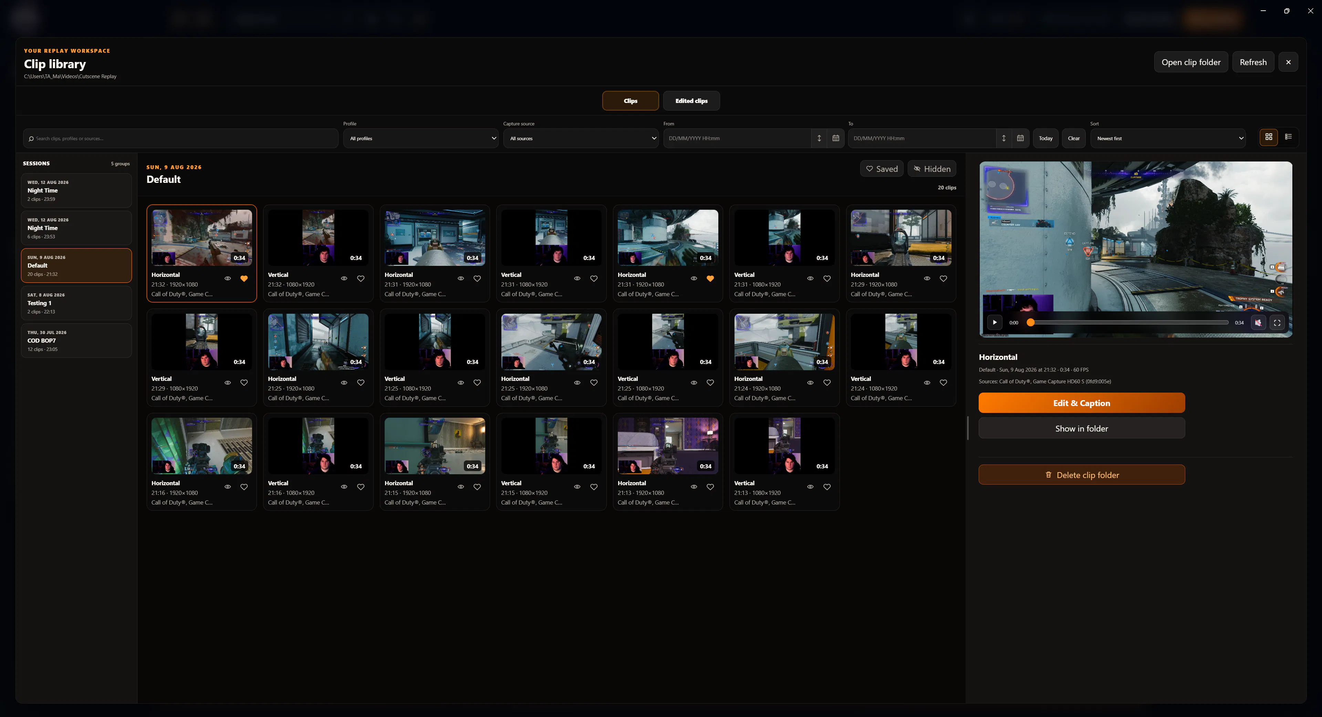Click the Edit & Caption button
1322x717 pixels.
pyautogui.click(x=1082, y=403)
